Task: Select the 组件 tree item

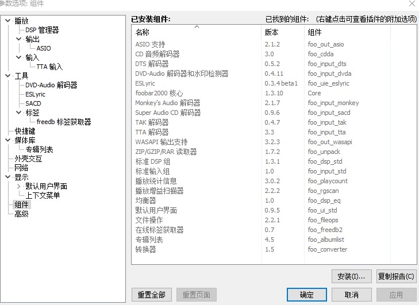Action: point(22,204)
